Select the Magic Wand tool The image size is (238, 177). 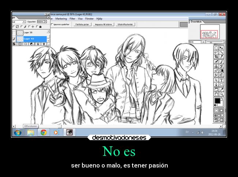click(222, 52)
